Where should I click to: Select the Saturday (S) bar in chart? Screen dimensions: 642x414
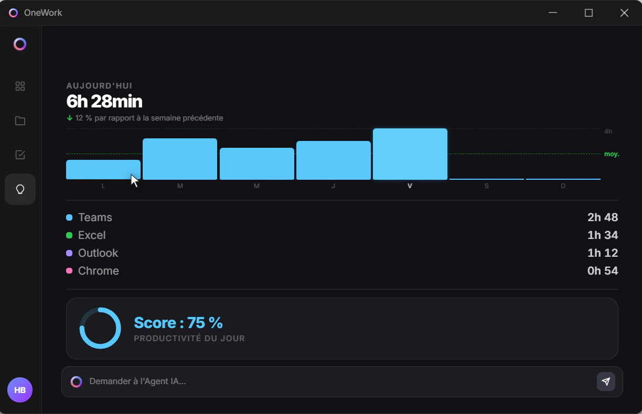487,179
